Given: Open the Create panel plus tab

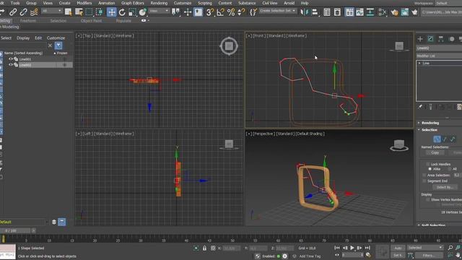Looking at the screenshot, I should [x=420, y=39].
